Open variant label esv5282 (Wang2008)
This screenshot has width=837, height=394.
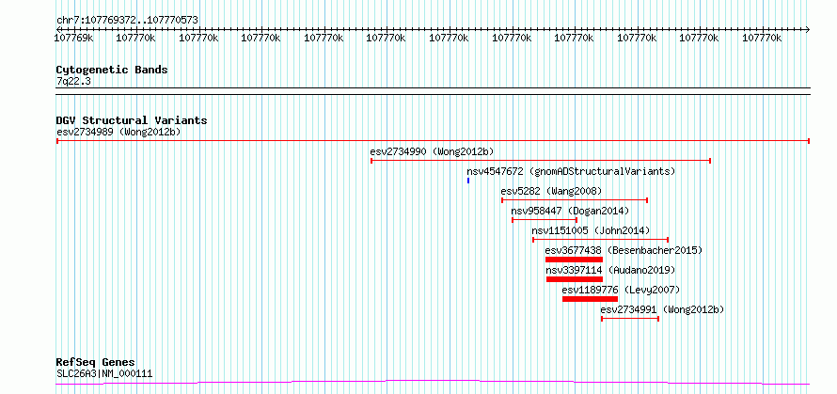tap(551, 191)
